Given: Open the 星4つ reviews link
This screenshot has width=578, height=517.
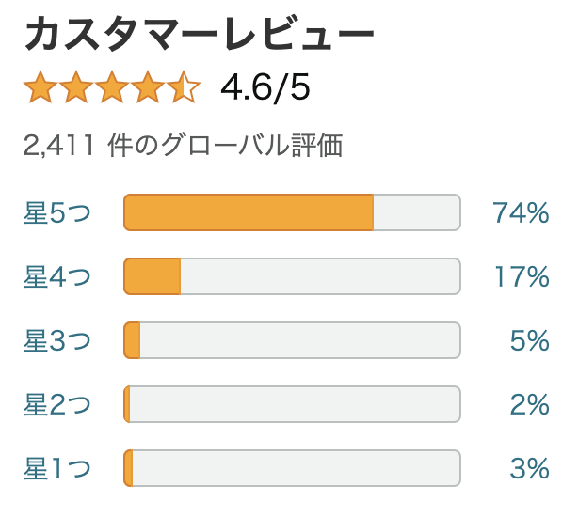Looking at the screenshot, I should [x=57, y=276].
